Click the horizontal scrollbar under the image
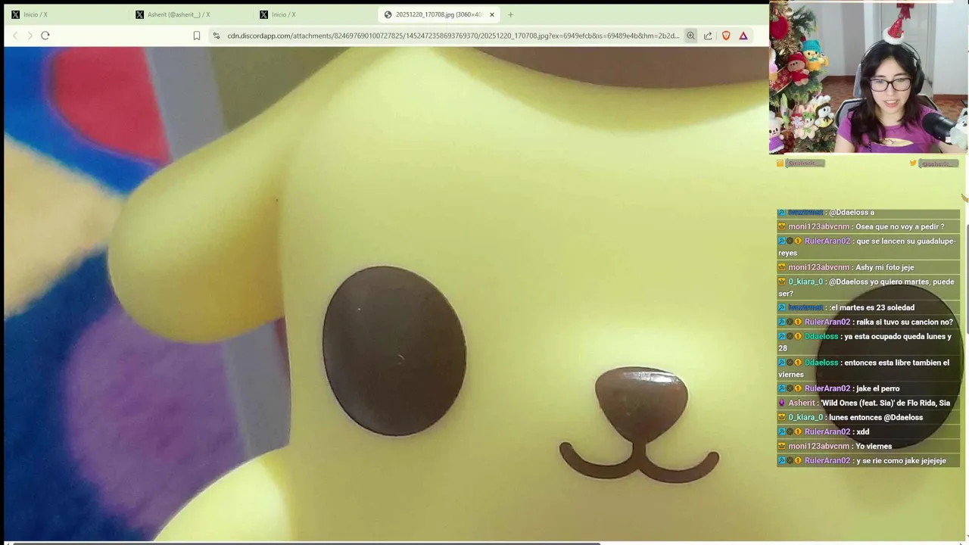The image size is (969, 545). pyautogui.click(x=307, y=543)
